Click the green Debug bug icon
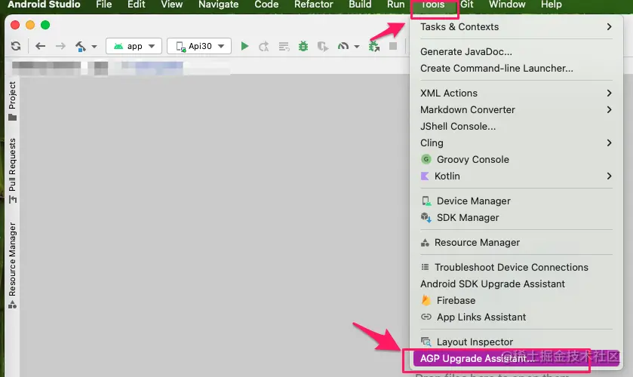Image resolution: width=633 pixels, height=377 pixels. coord(303,47)
